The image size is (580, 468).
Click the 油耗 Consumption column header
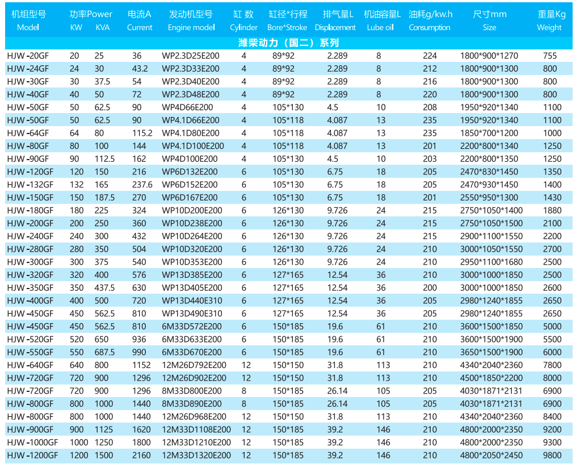(430, 20)
